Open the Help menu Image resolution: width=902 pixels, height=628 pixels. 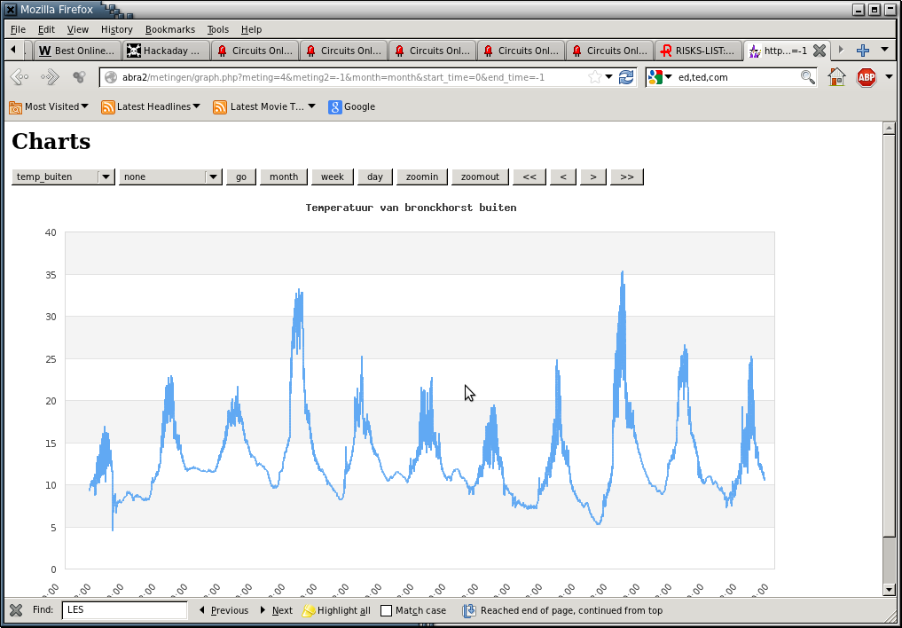pyautogui.click(x=251, y=29)
